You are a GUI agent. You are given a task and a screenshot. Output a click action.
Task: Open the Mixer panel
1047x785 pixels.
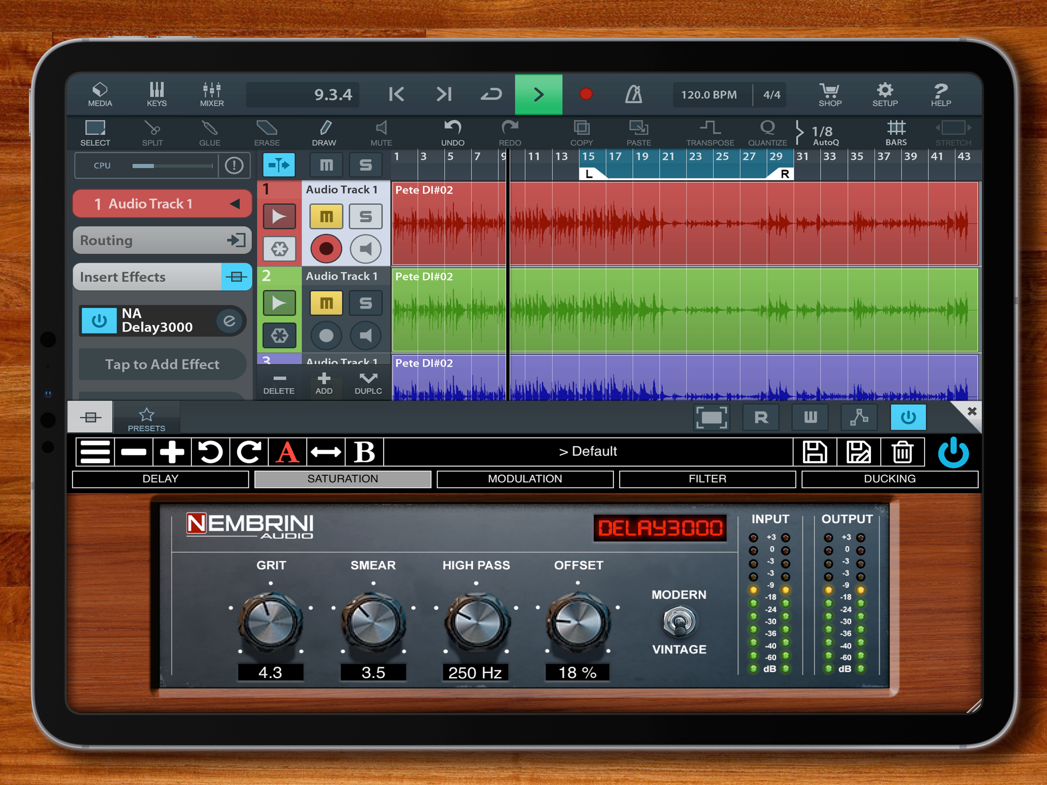[x=212, y=94]
